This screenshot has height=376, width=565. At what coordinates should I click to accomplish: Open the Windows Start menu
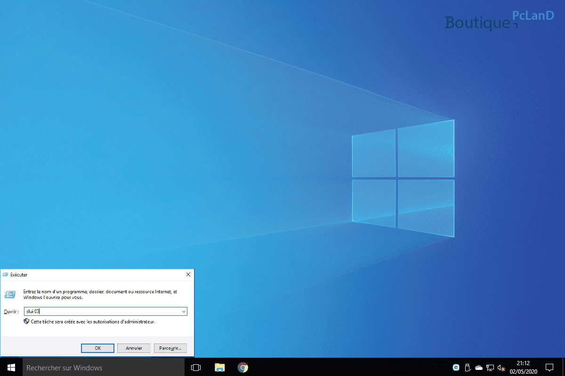11,368
